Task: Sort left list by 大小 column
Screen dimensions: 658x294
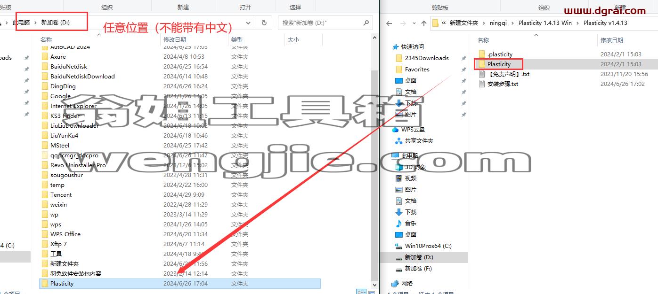Action: click(x=293, y=40)
